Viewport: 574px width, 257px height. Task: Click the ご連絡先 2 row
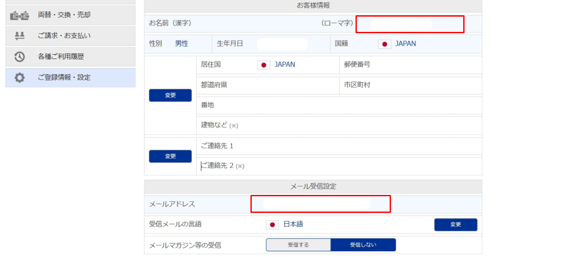(x=339, y=166)
